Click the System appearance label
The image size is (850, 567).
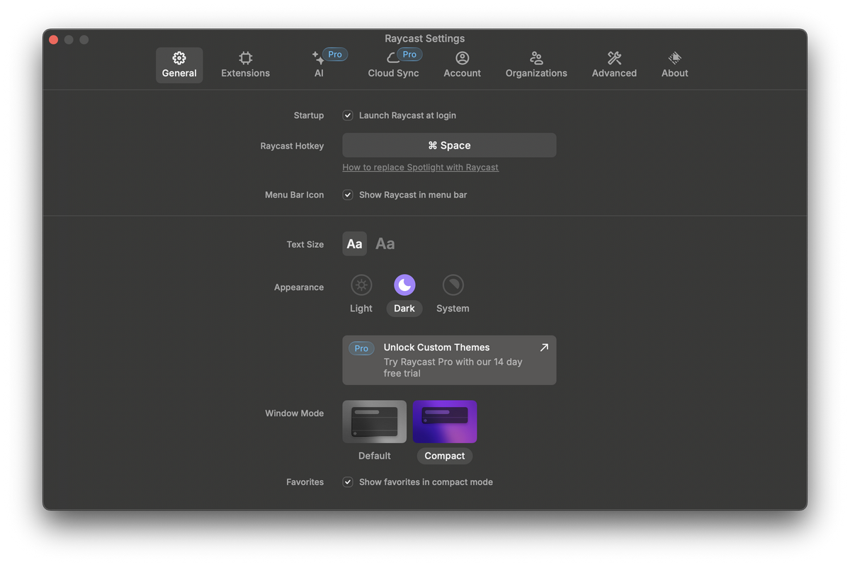coord(453,309)
